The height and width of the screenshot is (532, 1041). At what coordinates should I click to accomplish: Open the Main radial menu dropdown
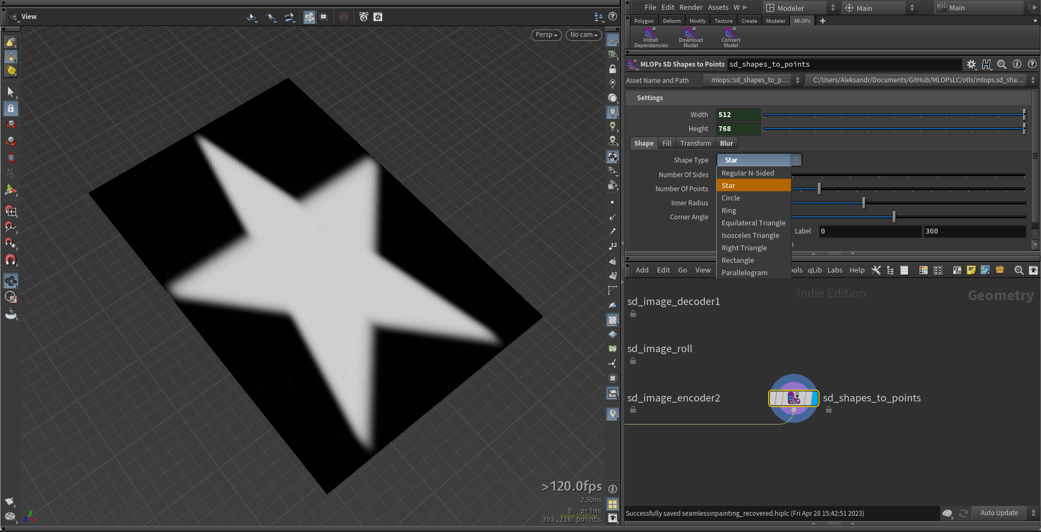click(879, 8)
